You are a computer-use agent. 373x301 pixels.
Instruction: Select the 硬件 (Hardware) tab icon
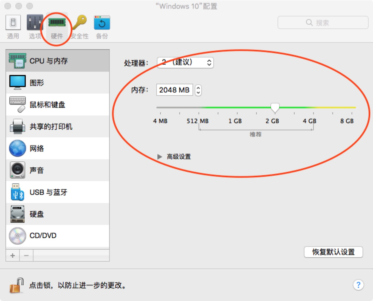point(57,27)
